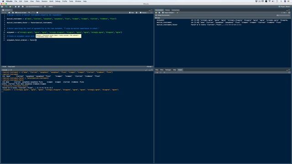The width and height of the screenshot is (292, 164).
Task: Open the Profile menu
Action: click(65, 1)
